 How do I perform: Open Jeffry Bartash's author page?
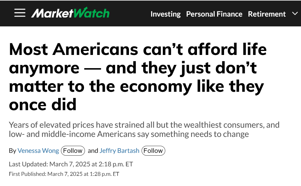click(x=119, y=151)
